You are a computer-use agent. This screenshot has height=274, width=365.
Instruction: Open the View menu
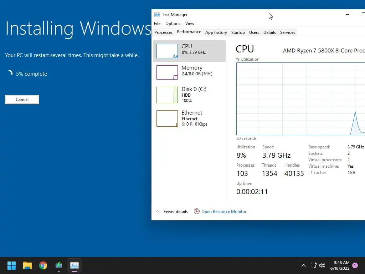tap(190, 24)
